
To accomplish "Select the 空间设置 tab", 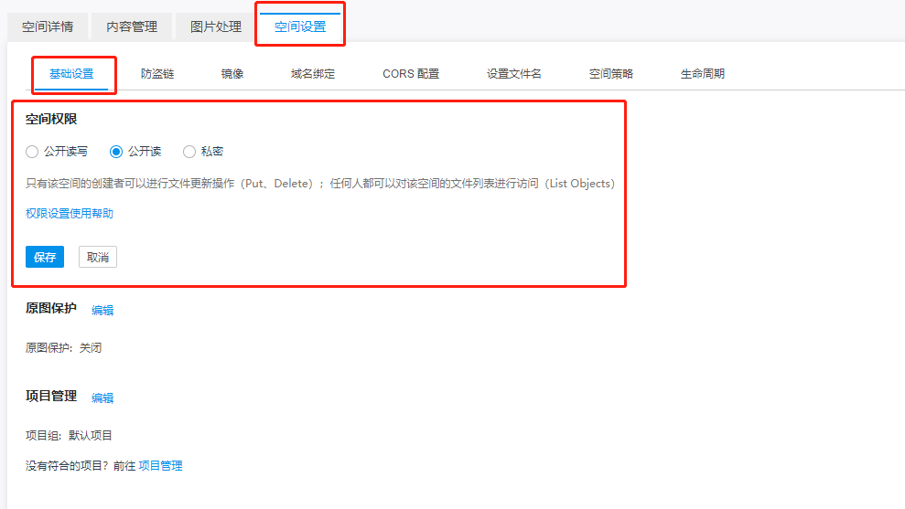I will tap(300, 27).
